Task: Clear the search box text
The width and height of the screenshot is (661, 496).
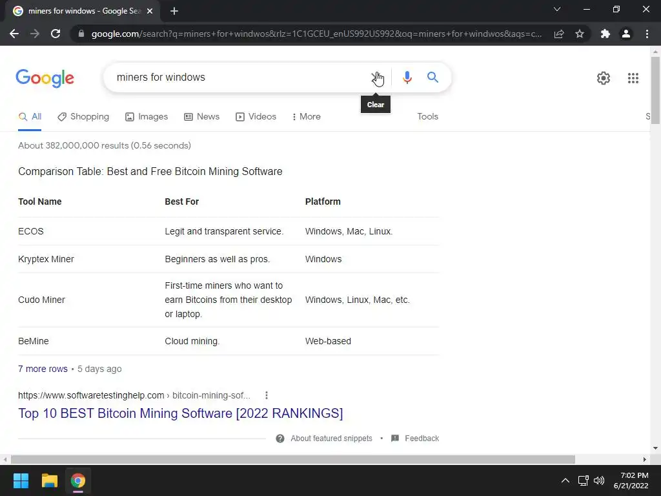Action: (x=376, y=77)
